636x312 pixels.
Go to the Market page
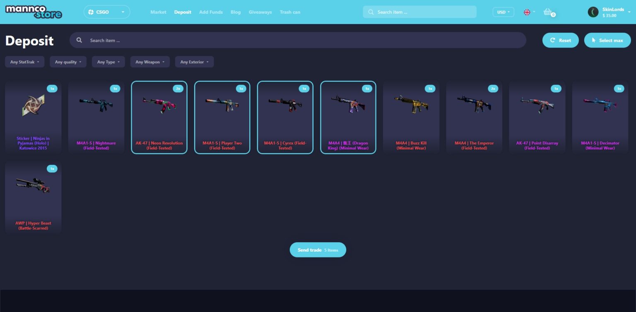coord(158,12)
